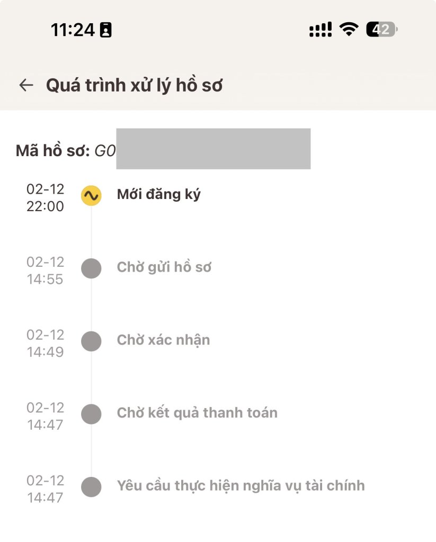Select the Chờ gửi hồ sơ step

[x=164, y=267]
